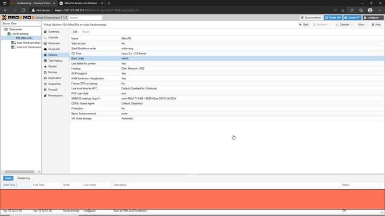The height and width of the screenshot is (216, 385).
Task: Expand the Firewall submenu arrow
Action: (66, 90)
